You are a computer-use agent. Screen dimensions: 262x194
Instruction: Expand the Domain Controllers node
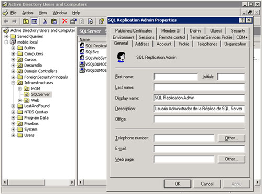tap(13, 71)
